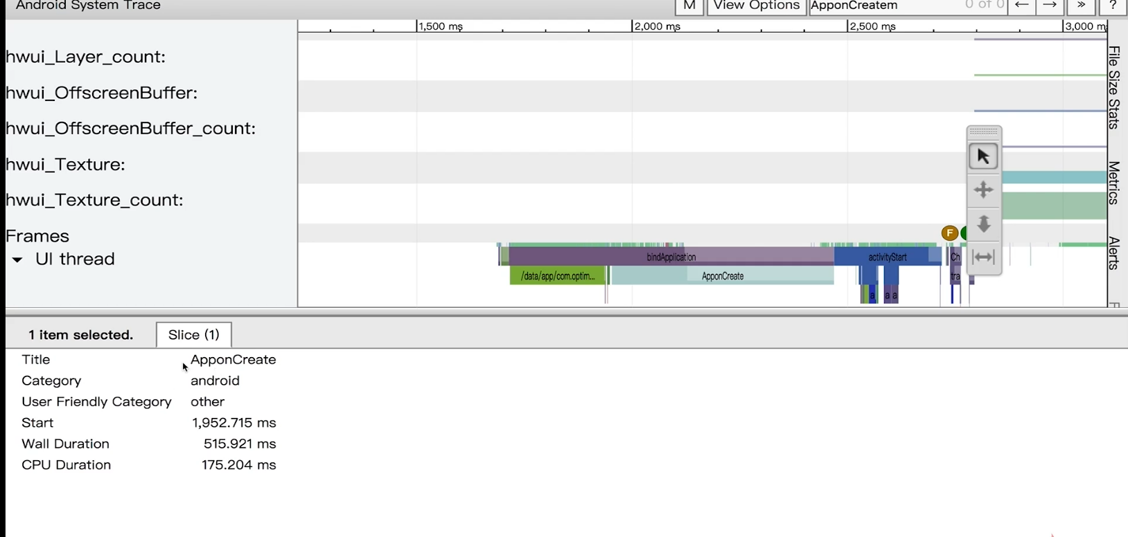The height and width of the screenshot is (537, 1128).
Task: Click the Wall Duration value 515.921 ms
Action: point(240,444)
